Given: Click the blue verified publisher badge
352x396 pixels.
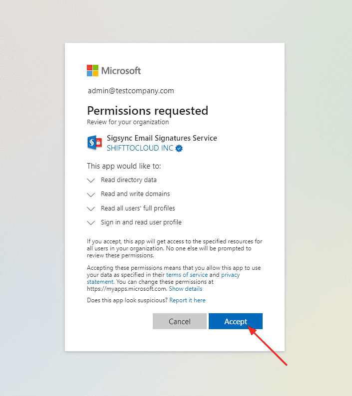Looking at the screenshot, I should (x=179, y=148).
